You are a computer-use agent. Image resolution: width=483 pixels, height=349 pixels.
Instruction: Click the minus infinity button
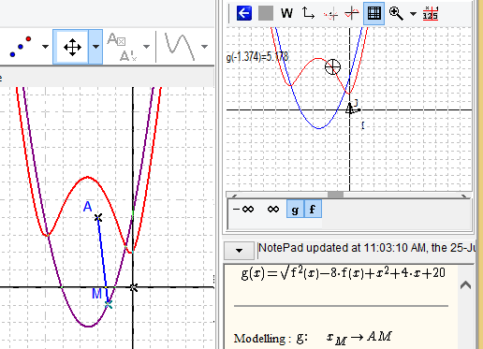pyautogui.click(x=243, y=209)
